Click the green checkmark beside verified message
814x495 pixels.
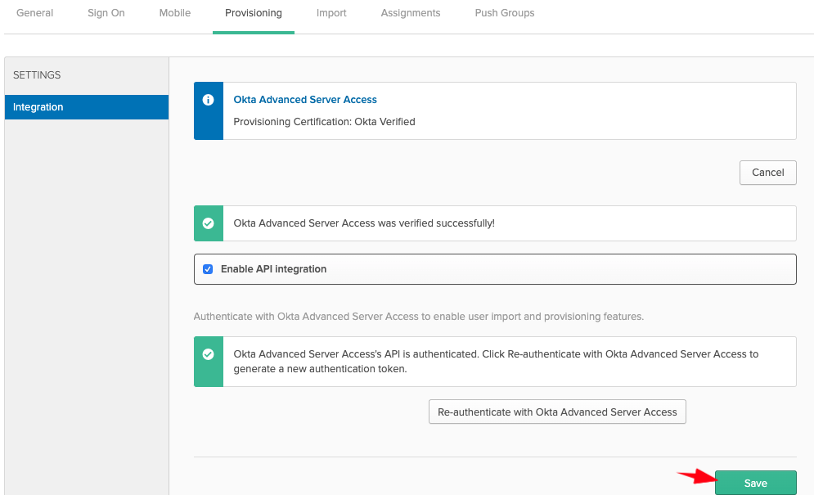point(208,223)
